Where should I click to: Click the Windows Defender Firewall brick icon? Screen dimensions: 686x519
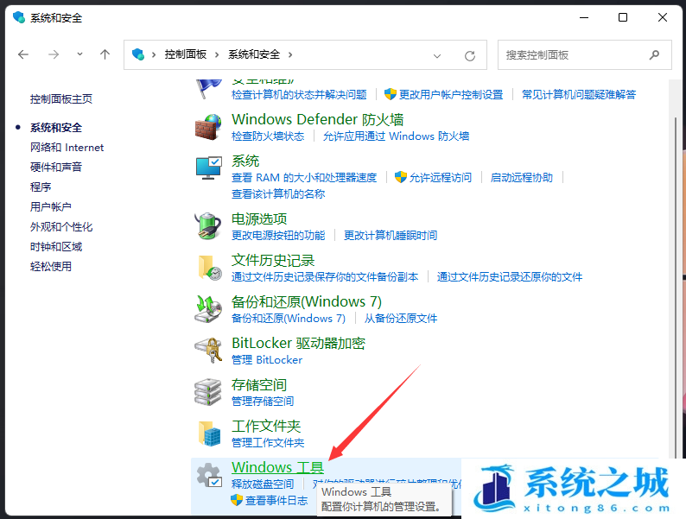pyautogui.click(x=208, y=127)
